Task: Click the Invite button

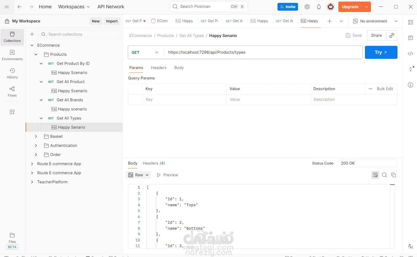Action: point(288,7)
